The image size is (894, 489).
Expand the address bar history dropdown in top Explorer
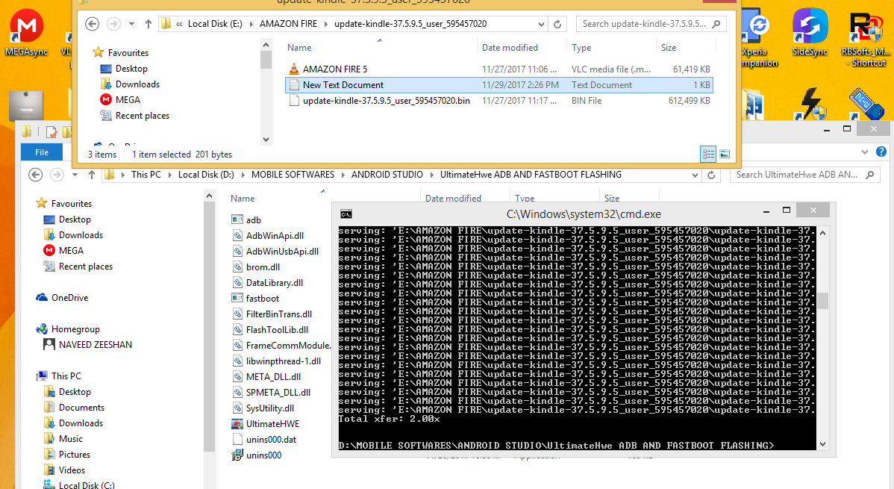point(541,24)
